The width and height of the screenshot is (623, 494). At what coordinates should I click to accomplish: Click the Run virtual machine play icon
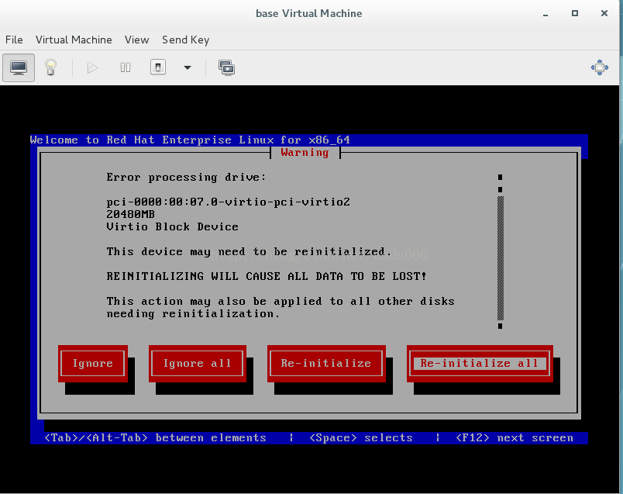[92, 67]
